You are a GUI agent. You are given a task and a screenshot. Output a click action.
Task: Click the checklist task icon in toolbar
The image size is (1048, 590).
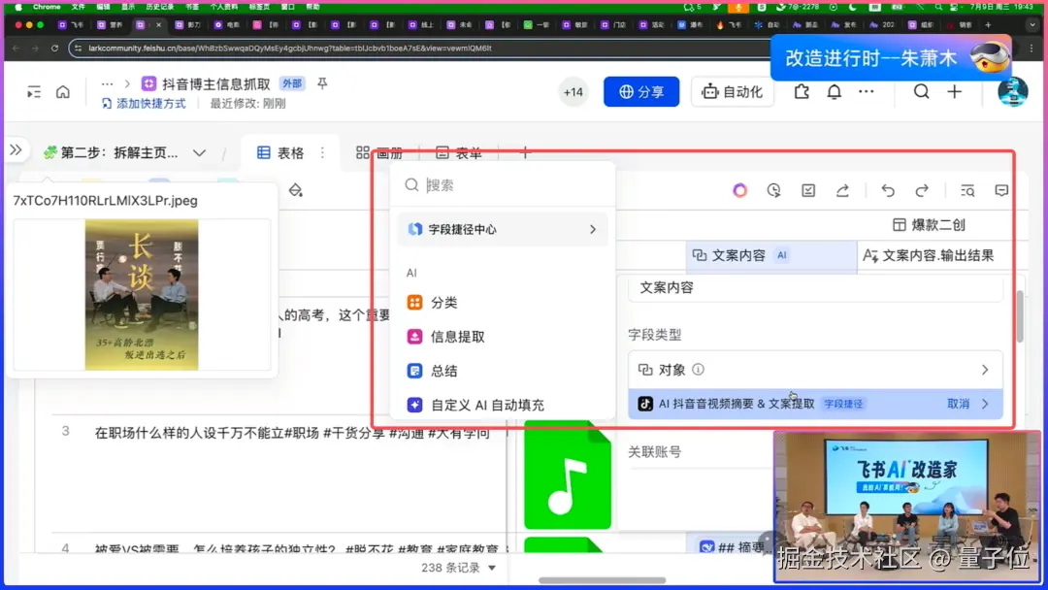tap(808, 190)
